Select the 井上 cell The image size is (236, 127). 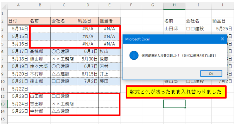[x=109, y=74]
